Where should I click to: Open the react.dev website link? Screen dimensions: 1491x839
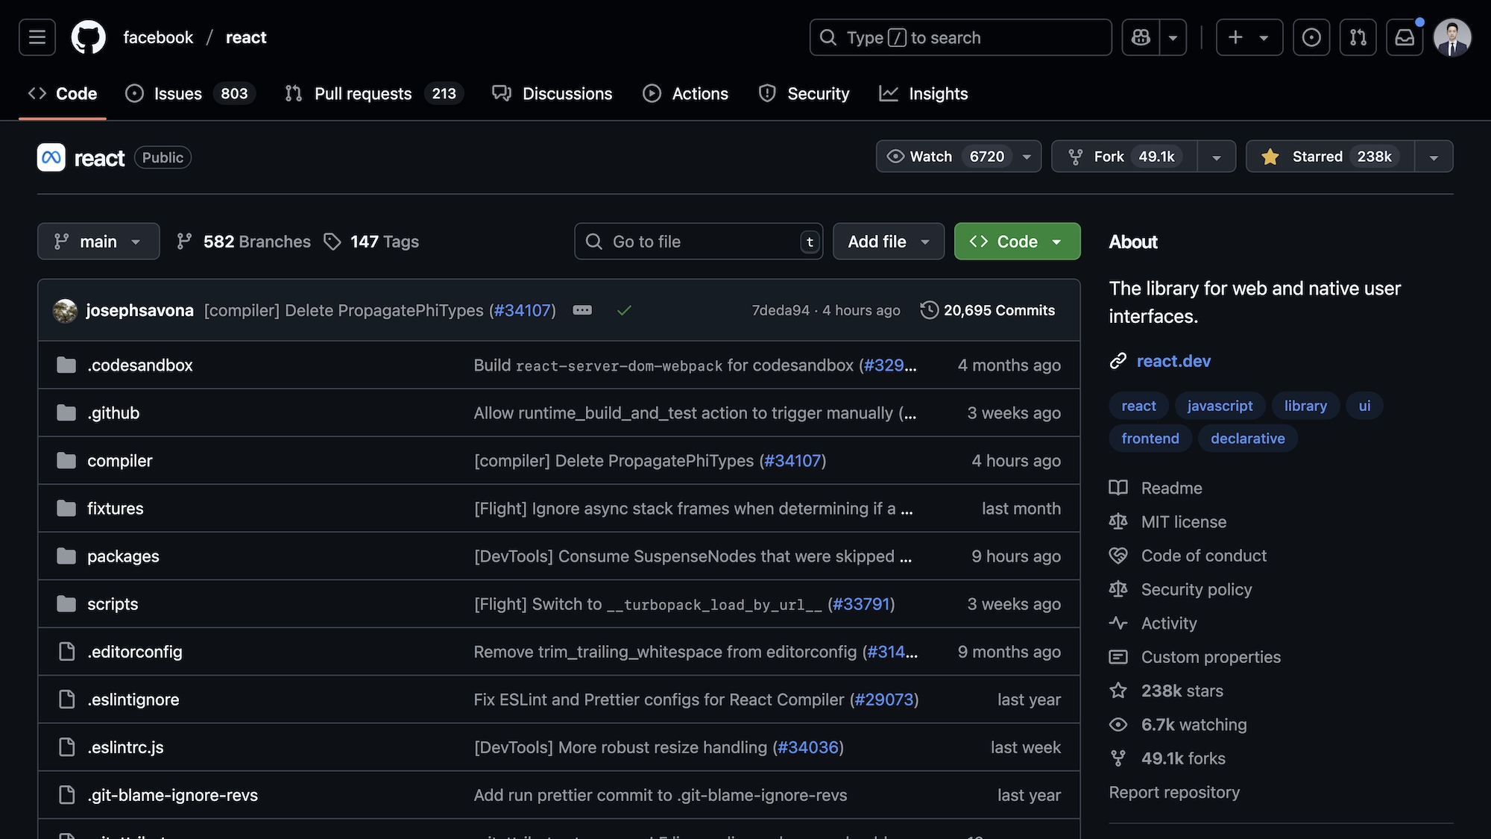coord(1173,361)
